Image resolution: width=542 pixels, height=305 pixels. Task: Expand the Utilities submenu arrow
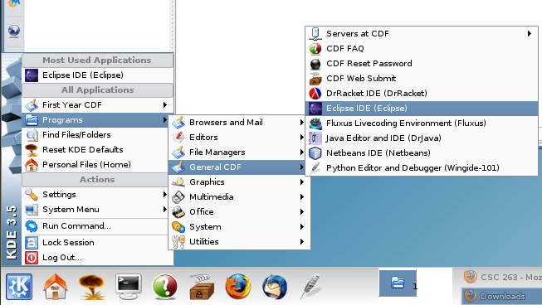coord(302,242)
